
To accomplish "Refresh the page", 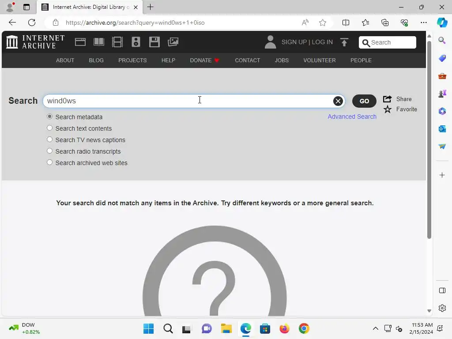I will coord(32,23).
